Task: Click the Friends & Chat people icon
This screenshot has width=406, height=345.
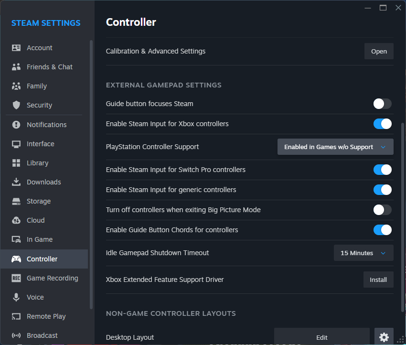Action: pos(16,67)
